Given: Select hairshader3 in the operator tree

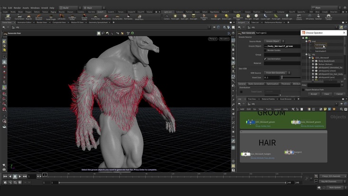Looking at the screenshot, I should [x=320, y=51].
